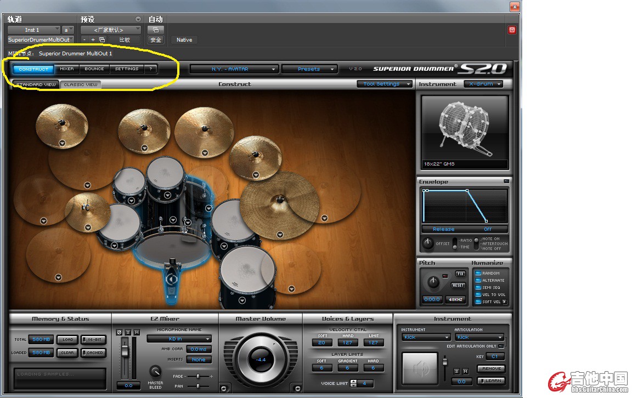Image resolution: width=632 pixels, height=398 pixels.
Task: Toggle the Random humanize option
Action: [x=478, y=273]
